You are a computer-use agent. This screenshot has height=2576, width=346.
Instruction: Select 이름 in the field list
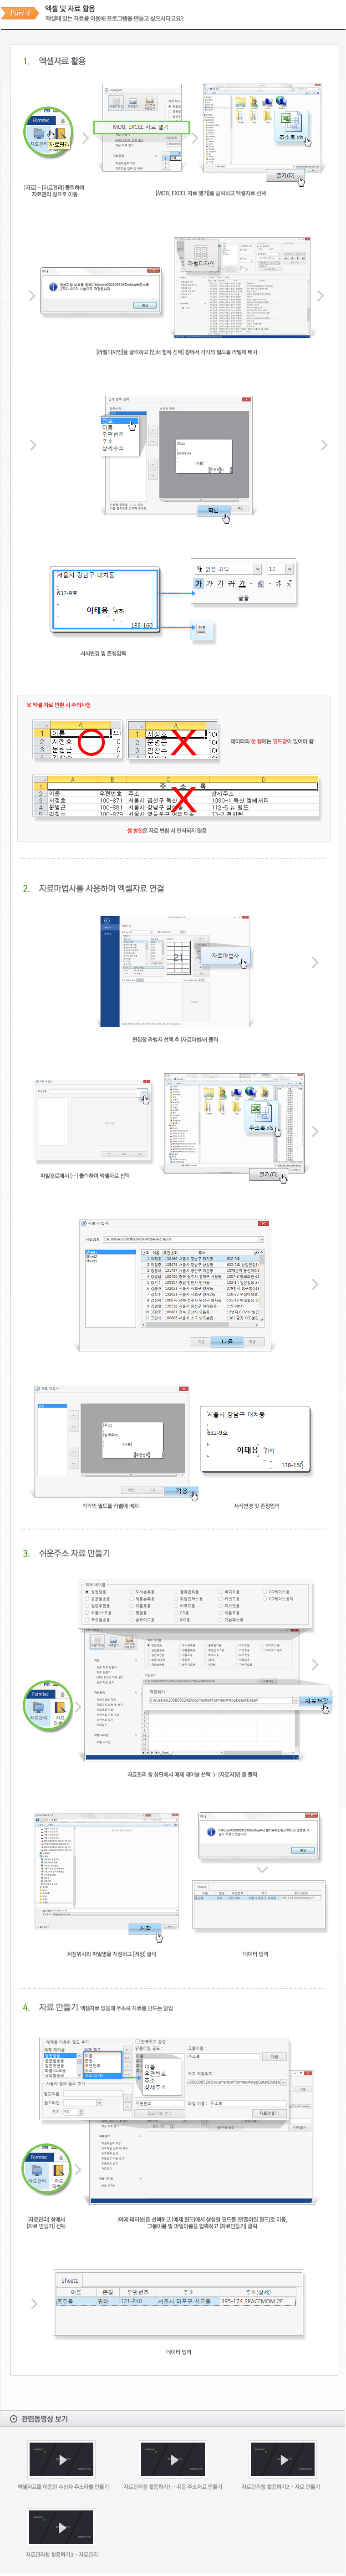click(x=107, y=427)
